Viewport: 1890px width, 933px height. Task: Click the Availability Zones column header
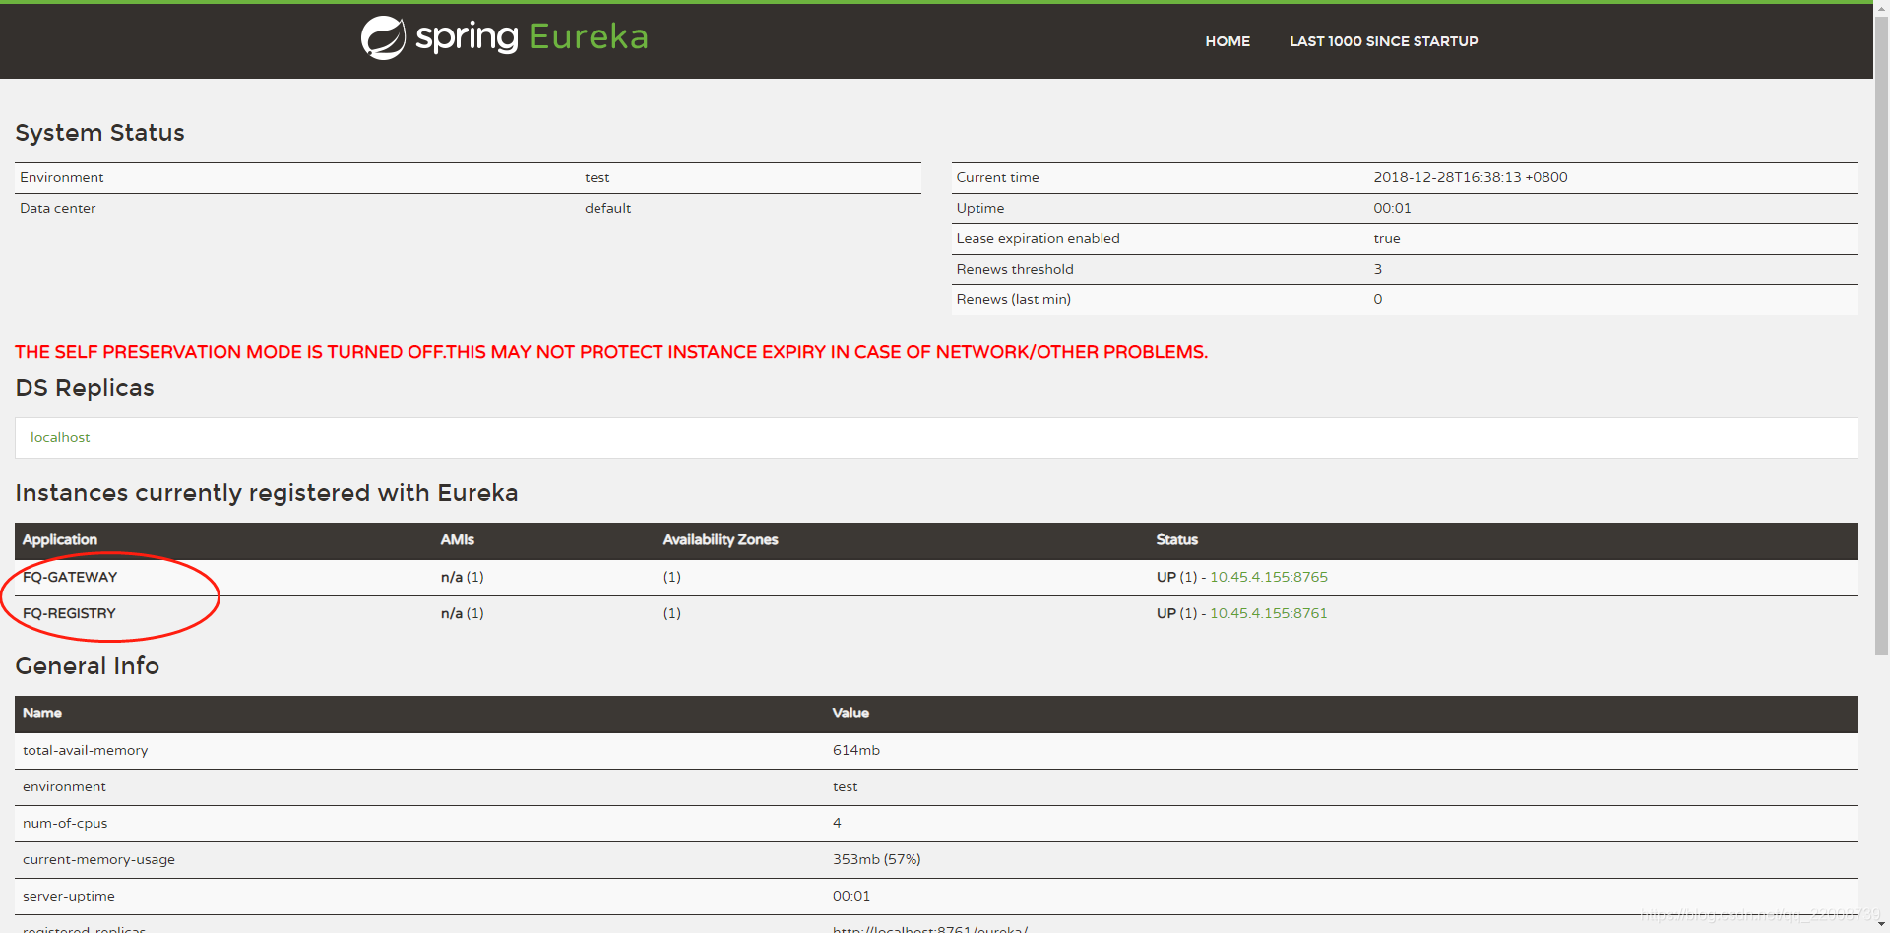coord(720,539)
